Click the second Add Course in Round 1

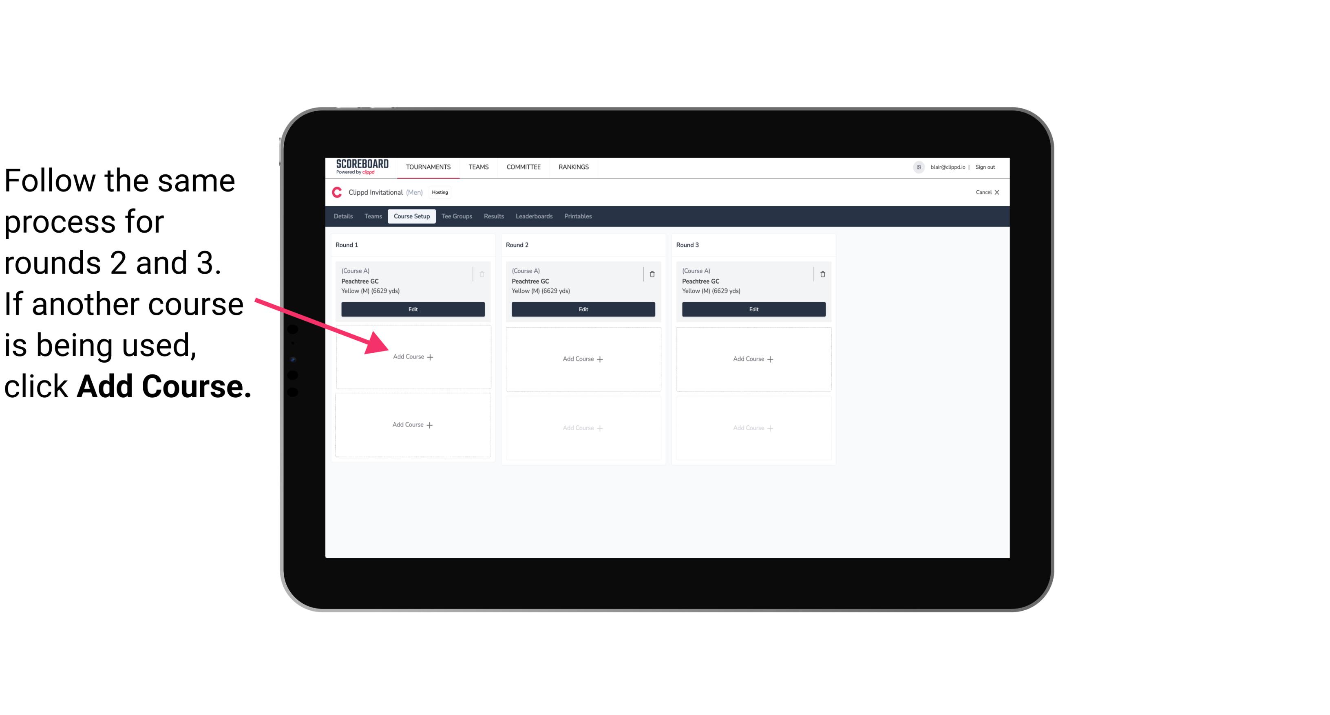412,425
